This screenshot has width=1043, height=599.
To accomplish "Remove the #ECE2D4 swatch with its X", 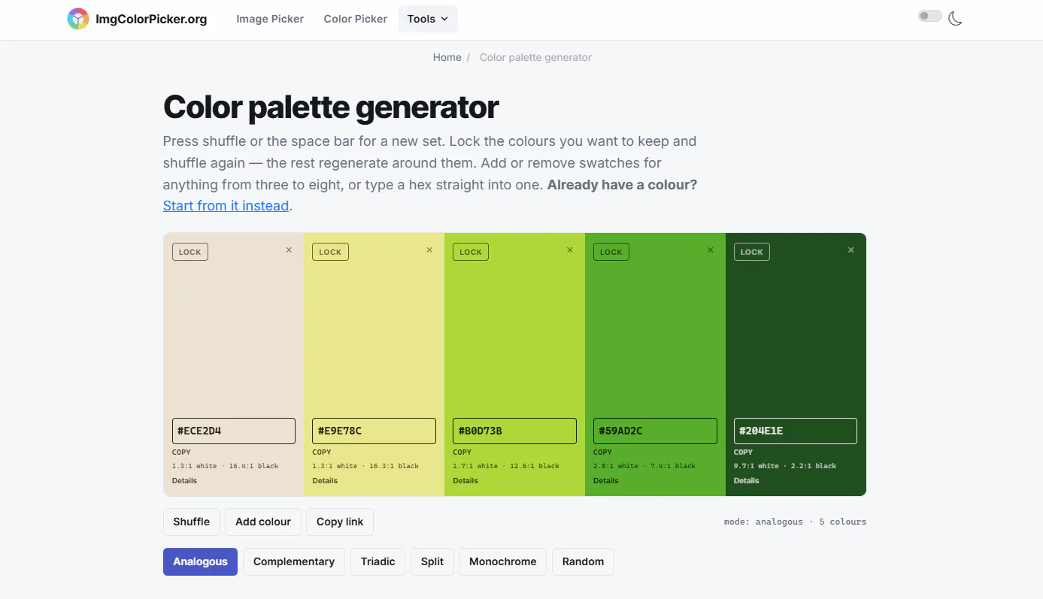I will pyautogui.click(x=289, y=250).
